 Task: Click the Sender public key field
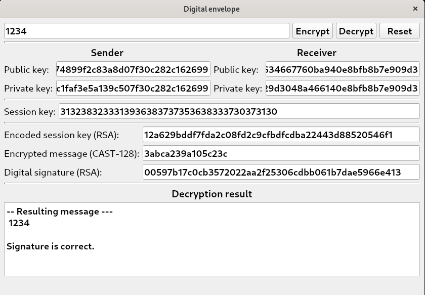(x=133, y=69)
